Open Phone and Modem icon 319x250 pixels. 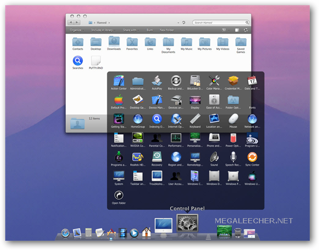[x=214, y=138]
